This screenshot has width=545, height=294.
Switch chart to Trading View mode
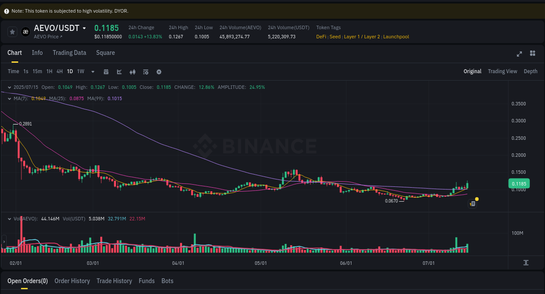point(502,71)
